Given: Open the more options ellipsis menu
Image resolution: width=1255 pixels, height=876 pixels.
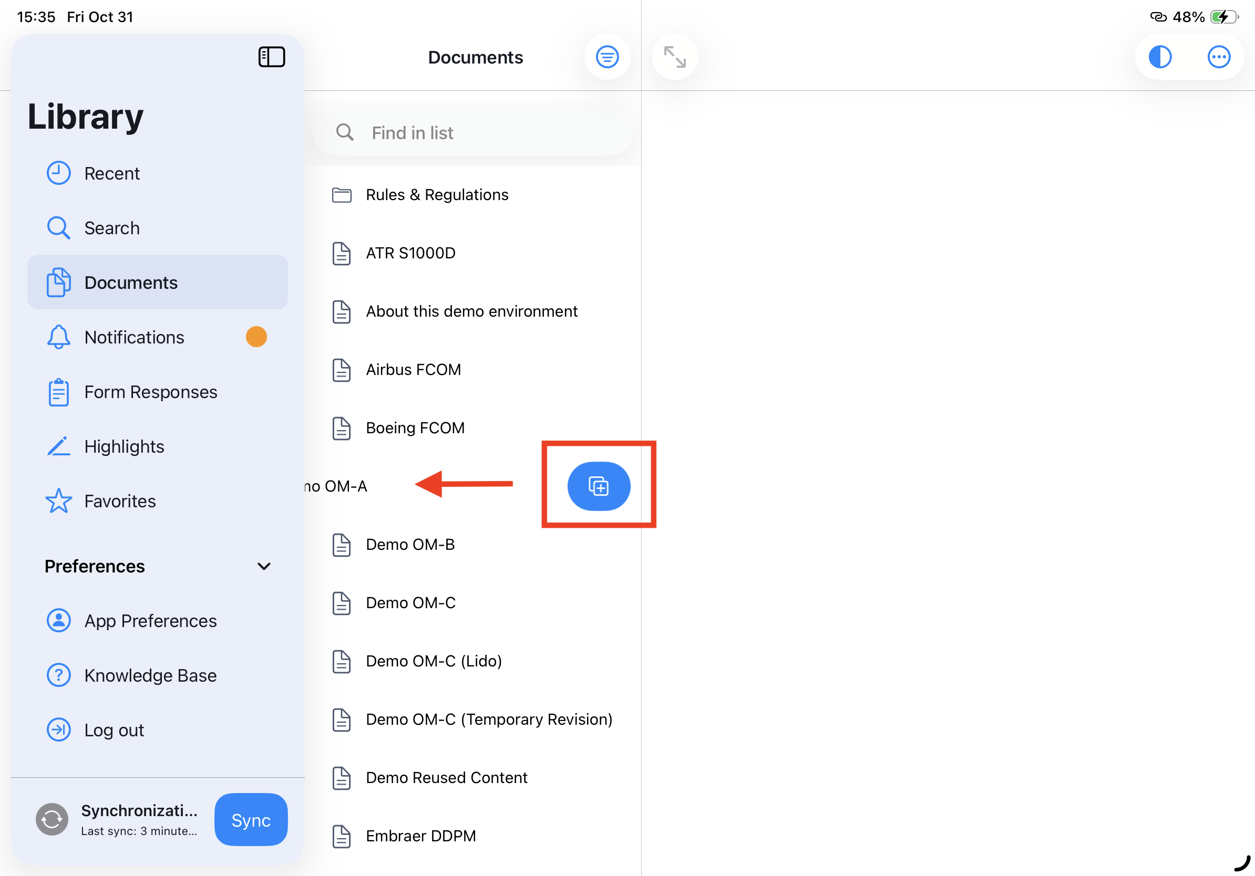Looking at the screenshot, I should coord(1218,57).
